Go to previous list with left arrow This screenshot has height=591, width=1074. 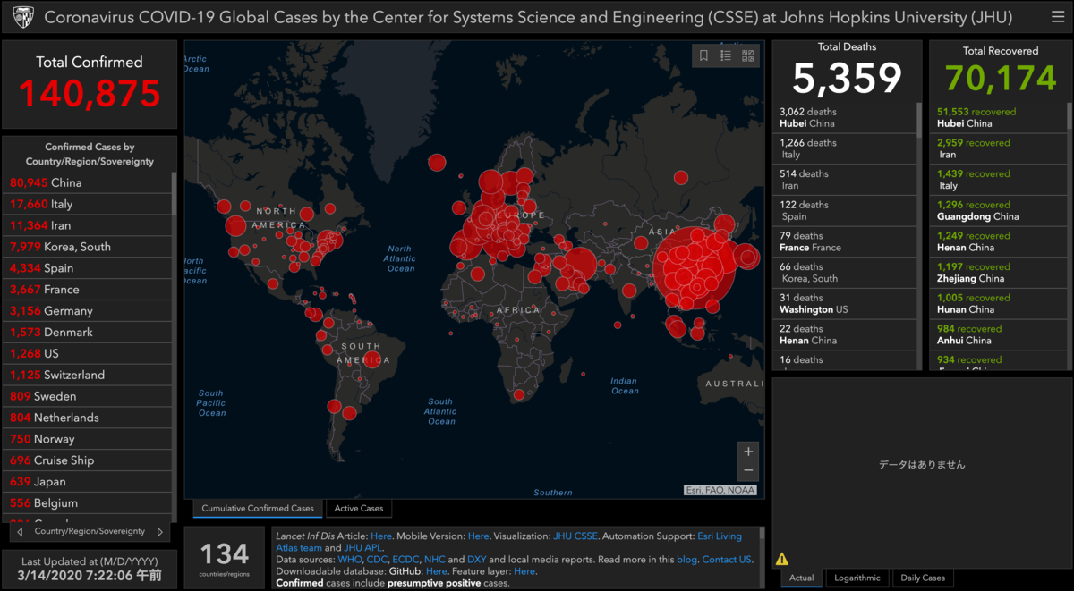[20, 531]
